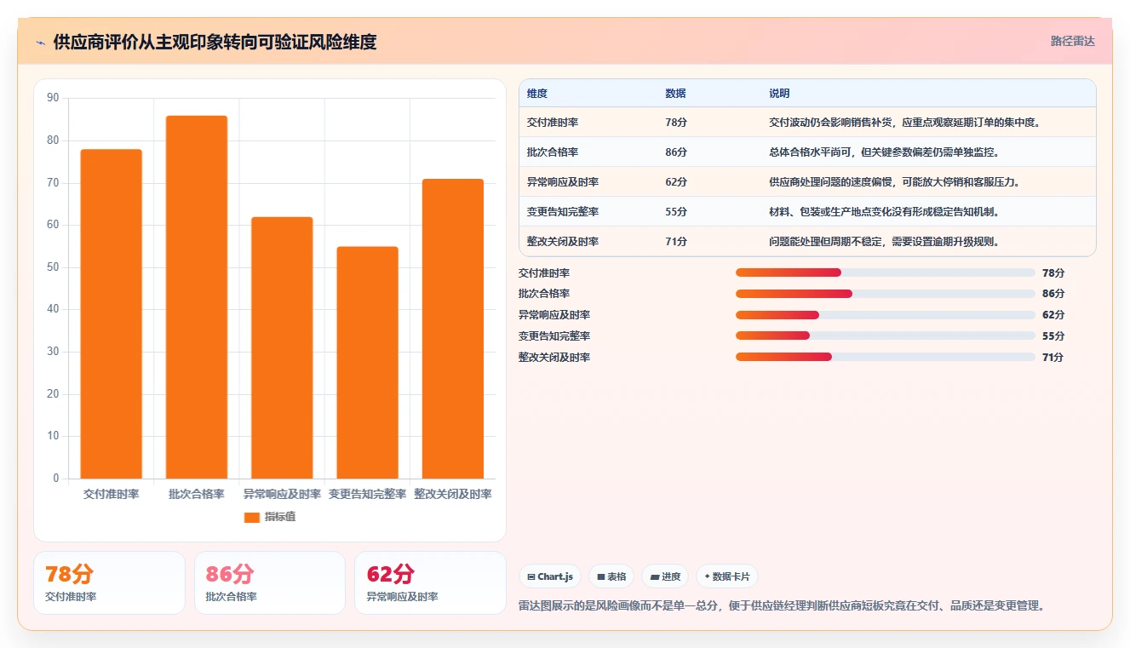Screen dimensions: 1130x648
Task: Click the footer note starting 雷达图展示的是风险画像
Action: (x=782, y=606)
